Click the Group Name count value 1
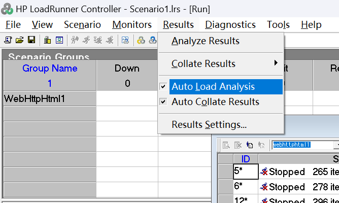Viewport: 339px width, 203px height. click(x=50, y=83)
